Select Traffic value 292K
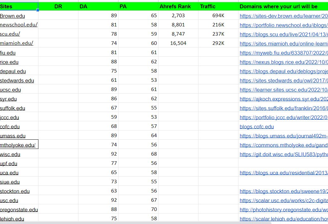Viewport: 328px width, 224px height. pyautogui.click(x=218, y=43)
